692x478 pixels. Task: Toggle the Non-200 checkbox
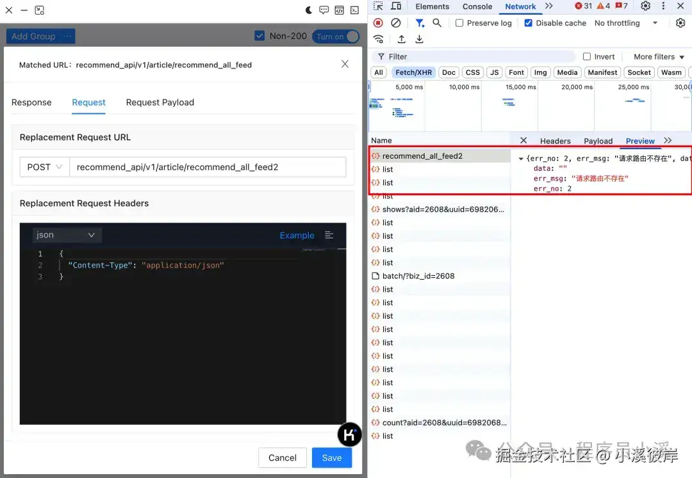(x=259, y=36)
